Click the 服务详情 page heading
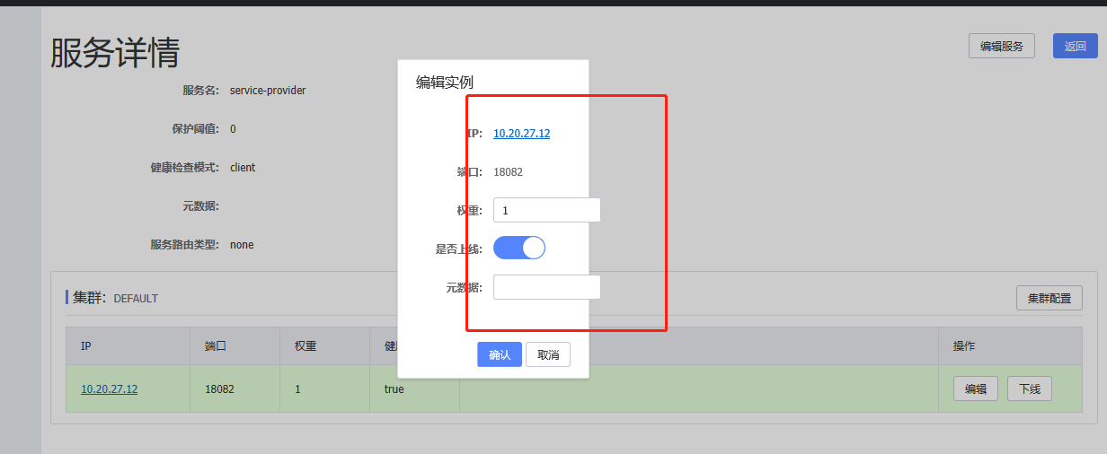Viewport: 1107px width, 454px height. coord(114,53)
